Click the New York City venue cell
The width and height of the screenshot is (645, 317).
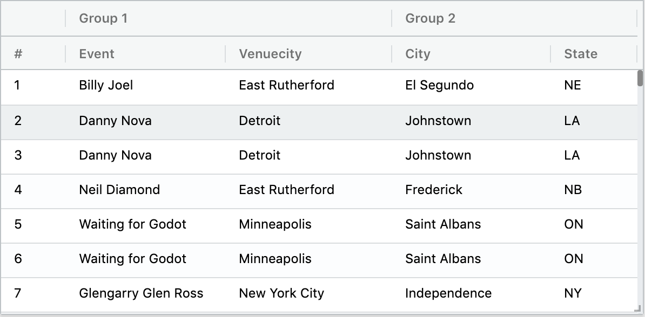click(x=281, y=293)
